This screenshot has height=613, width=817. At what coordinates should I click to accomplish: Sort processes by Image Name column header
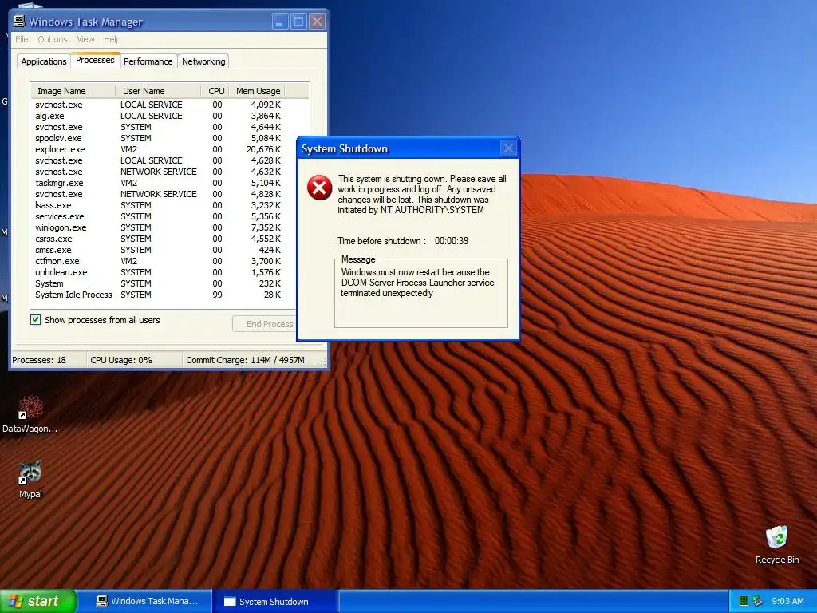point(73,91)
